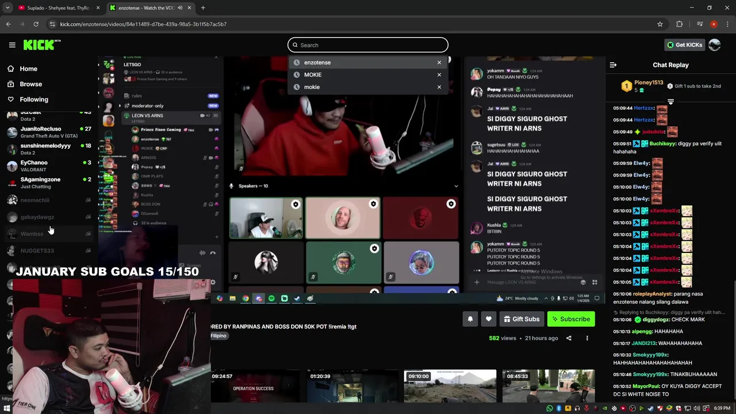Image resolution: width=736 pixels, height=414 pixels.
Task: Open Chrome three-dot menu
Action: pyautogui.click(x=728, y=24)
